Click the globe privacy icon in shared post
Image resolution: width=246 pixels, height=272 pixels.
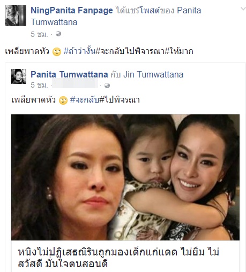[107, 86]
